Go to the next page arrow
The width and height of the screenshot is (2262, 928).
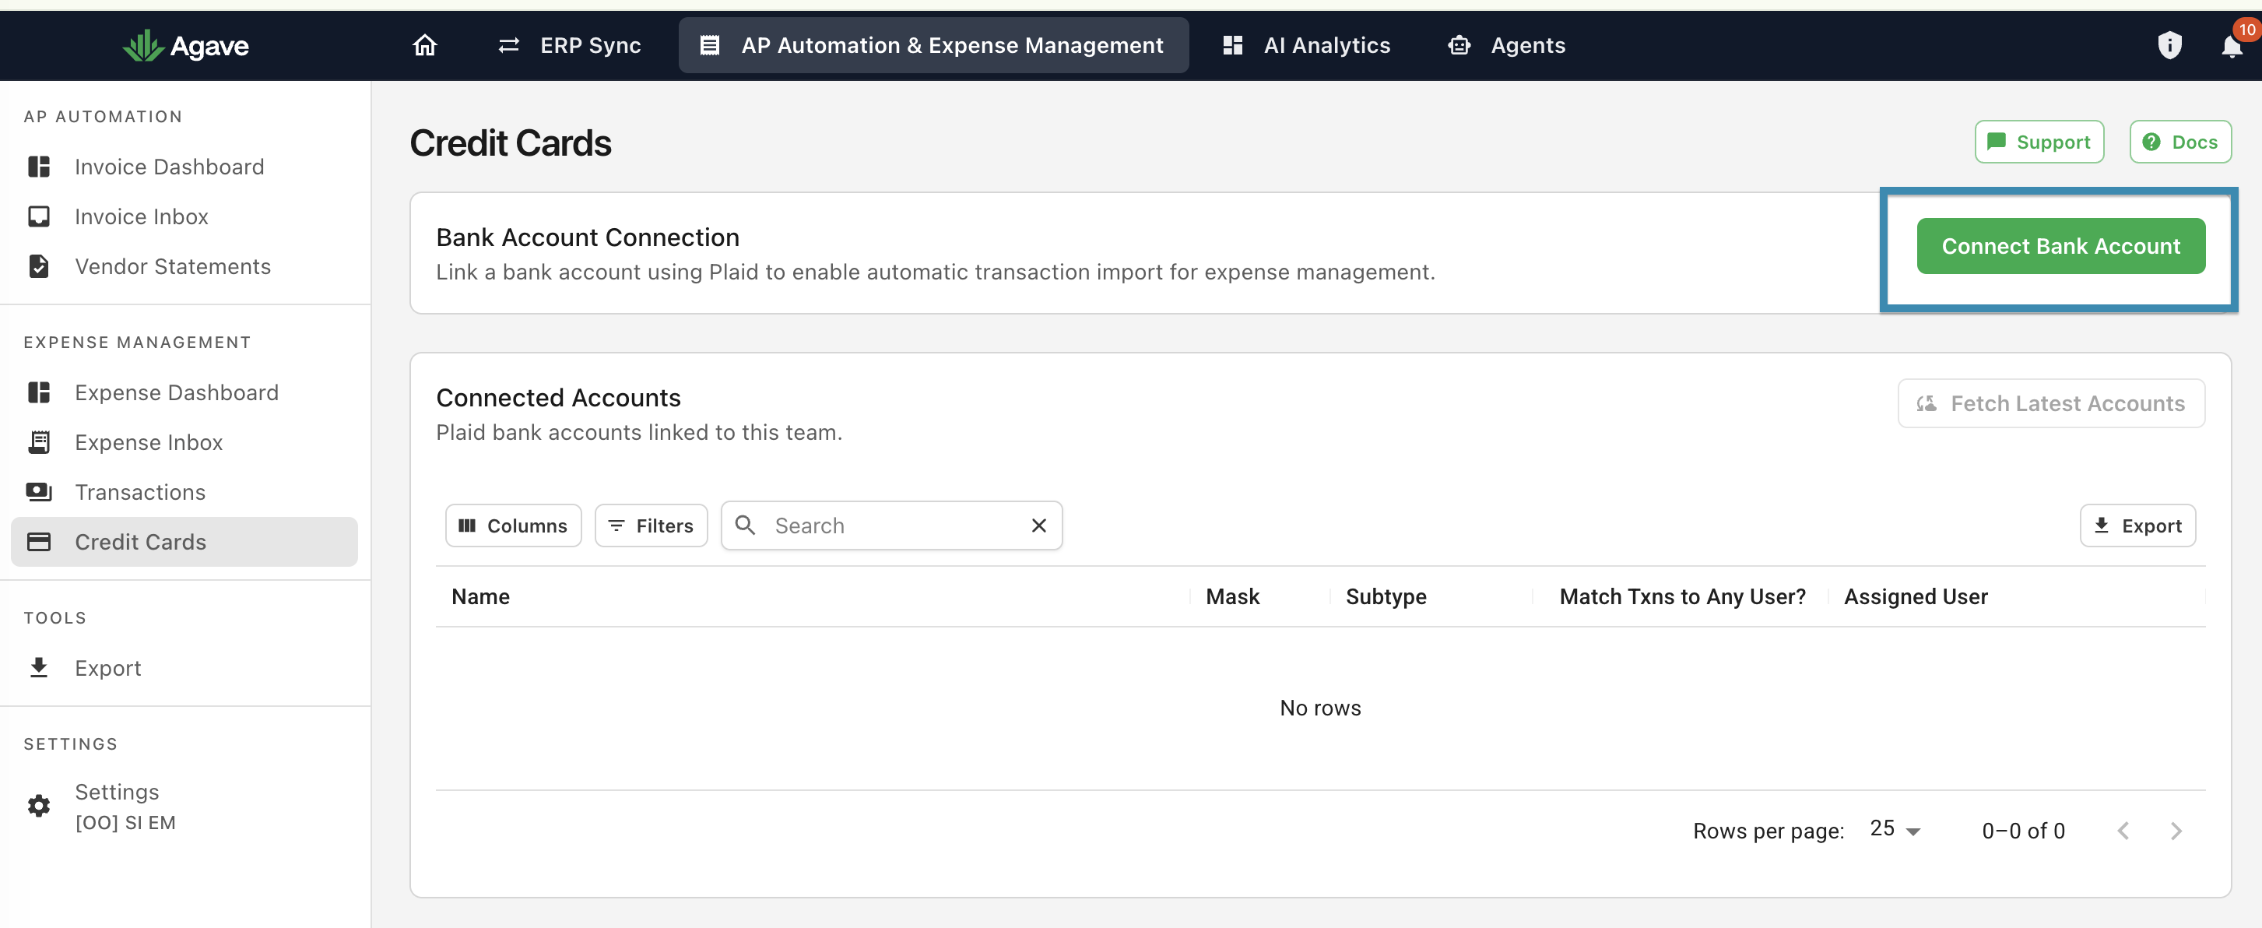(2176, 831)
